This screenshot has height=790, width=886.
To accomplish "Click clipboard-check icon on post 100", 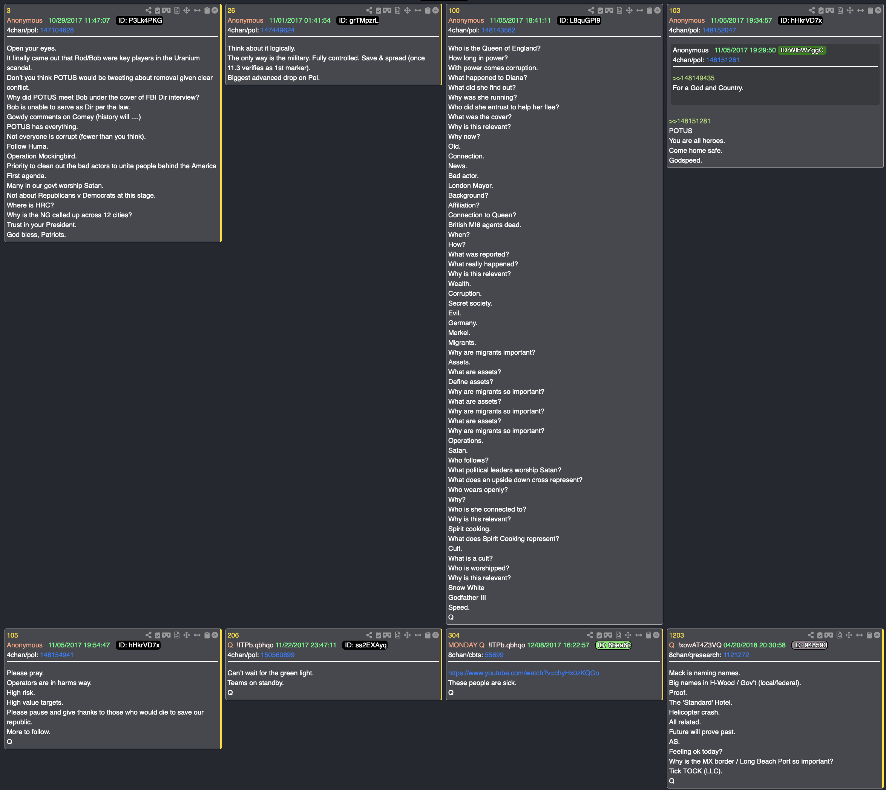I will tap(600, 11).
